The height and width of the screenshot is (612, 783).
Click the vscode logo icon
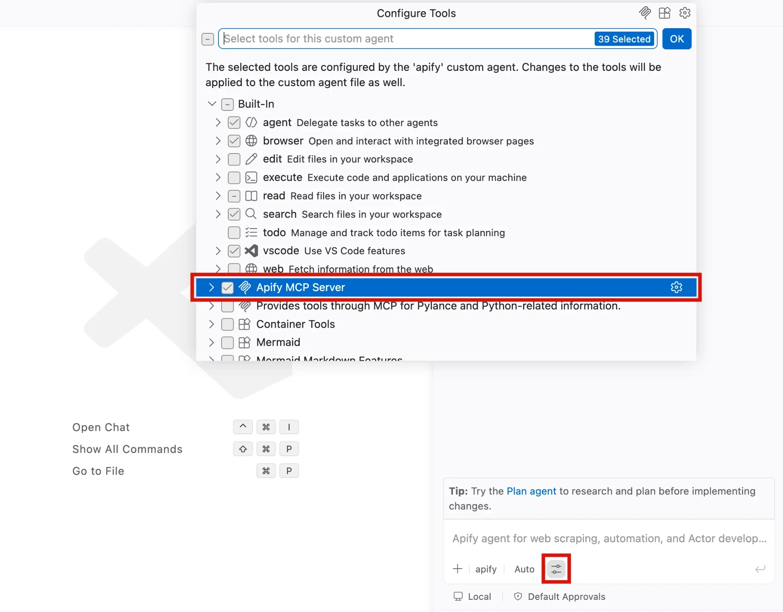(251, 251)
